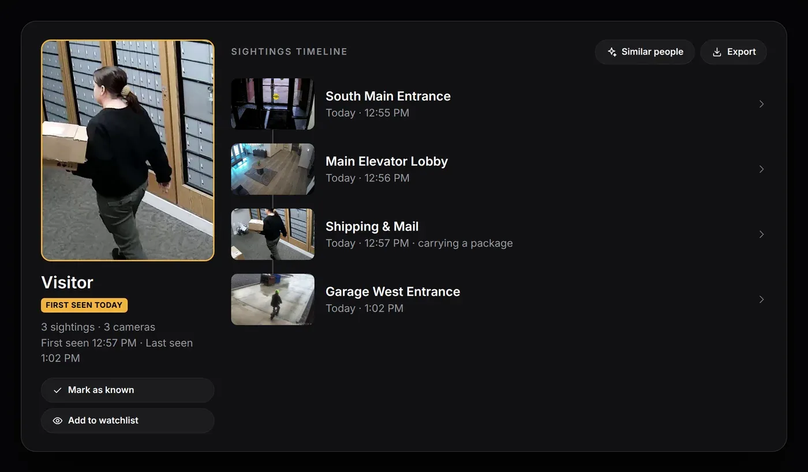Add visitor to watchlist

(x=128, y=421)
